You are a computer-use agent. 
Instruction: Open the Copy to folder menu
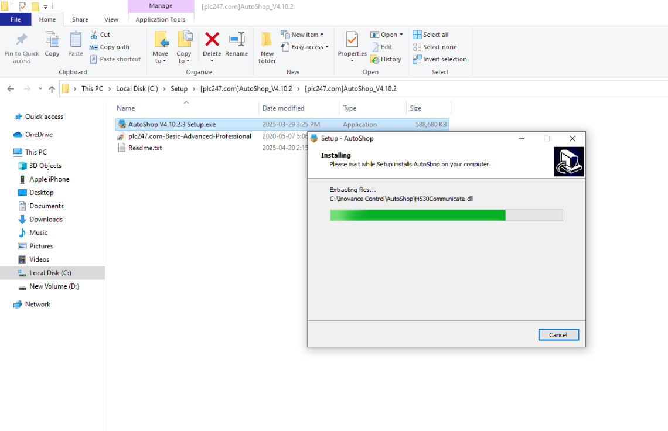[x=184, y=47]
